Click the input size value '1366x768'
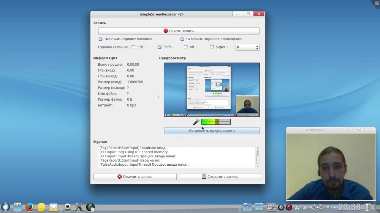380x213 pixels. [x=135, y=82]
